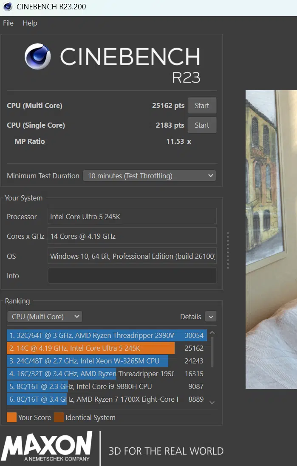Open the Minimum Test Duration dropdown
This screenshot has width=297, height=466.
pyautogui.click(x=149, y=176)
